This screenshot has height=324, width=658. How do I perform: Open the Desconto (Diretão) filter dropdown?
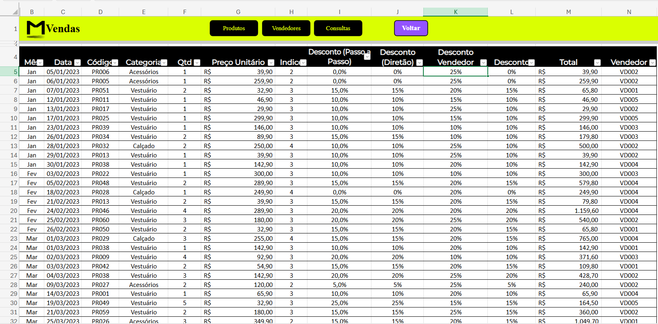click(419, 62)
